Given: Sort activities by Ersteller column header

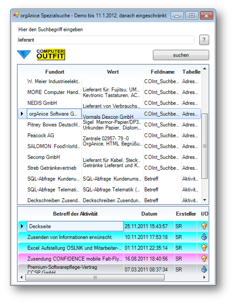Looking at the screenshot, I should pos(186,214).
